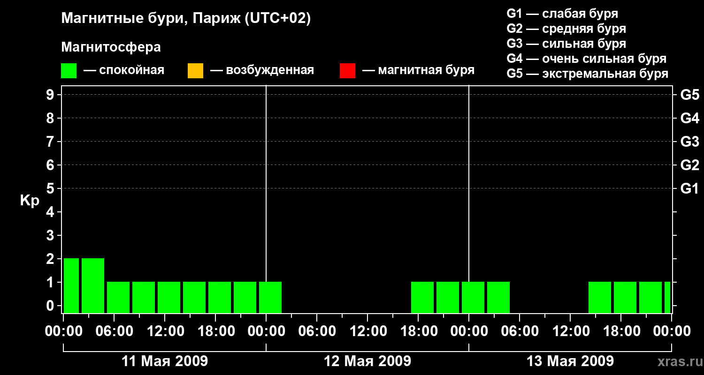This screenshot has width=704, height=375.
Task: Click the '12 Мая 2009' date label
Action: (367, 361)
